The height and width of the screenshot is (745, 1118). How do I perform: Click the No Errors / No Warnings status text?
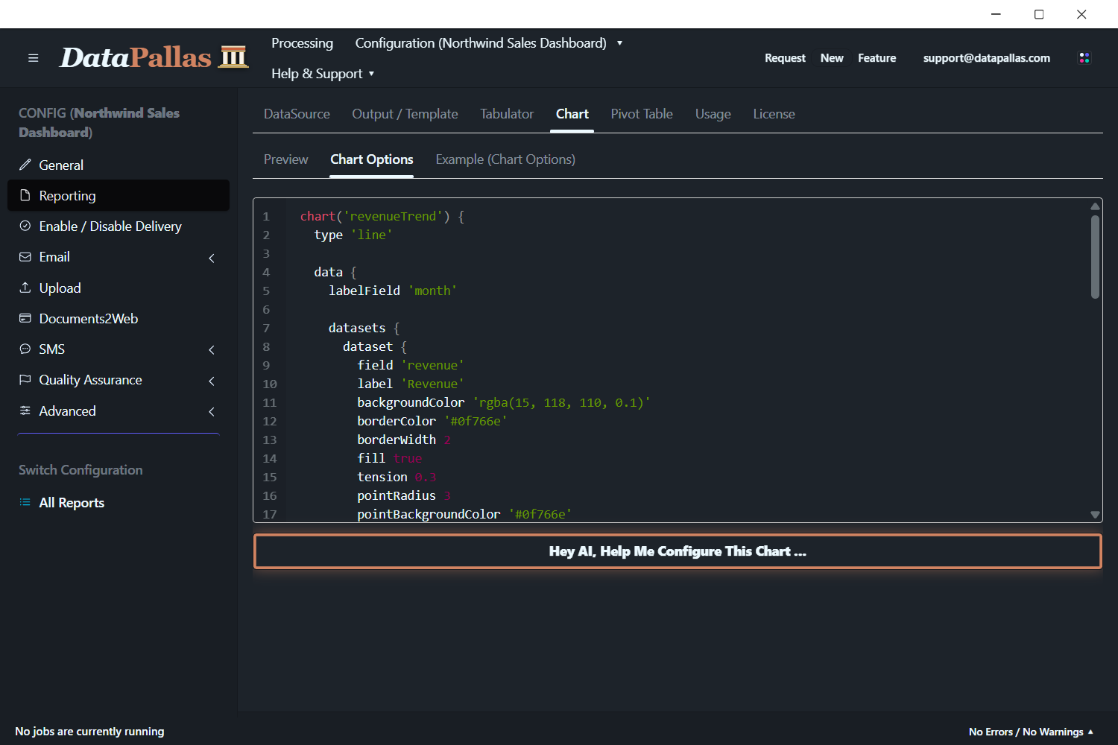[1026, 732]
